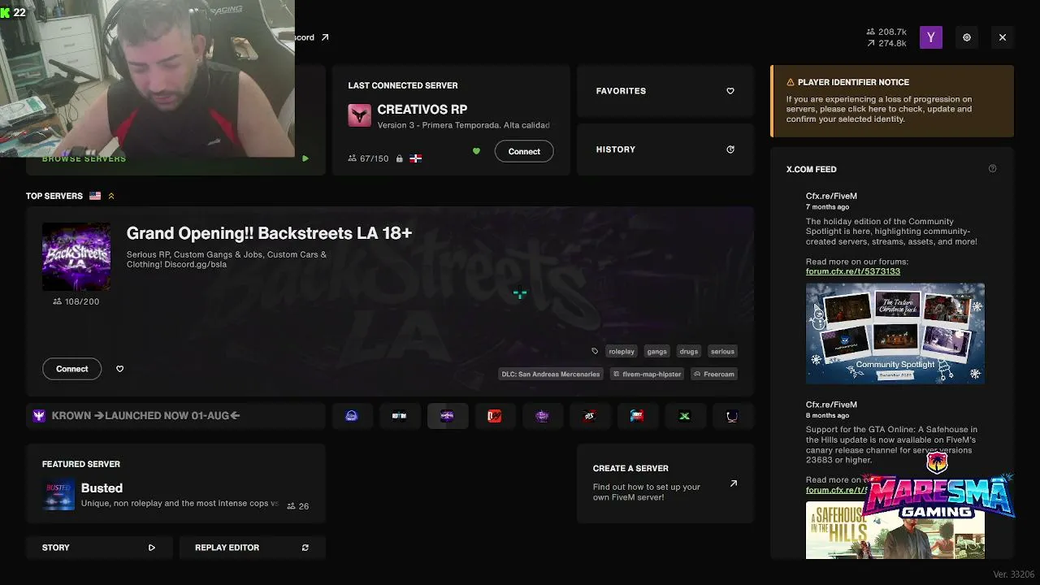The width and height of the screenshot is (1040, 585).
Task: Select the second server icon with white lettering
Action: pyautogui.click(x=399, y=416)
